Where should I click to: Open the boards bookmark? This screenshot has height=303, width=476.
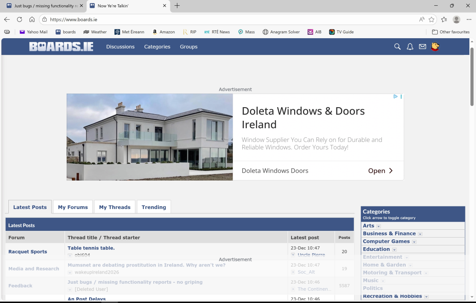tap(65, 32)
